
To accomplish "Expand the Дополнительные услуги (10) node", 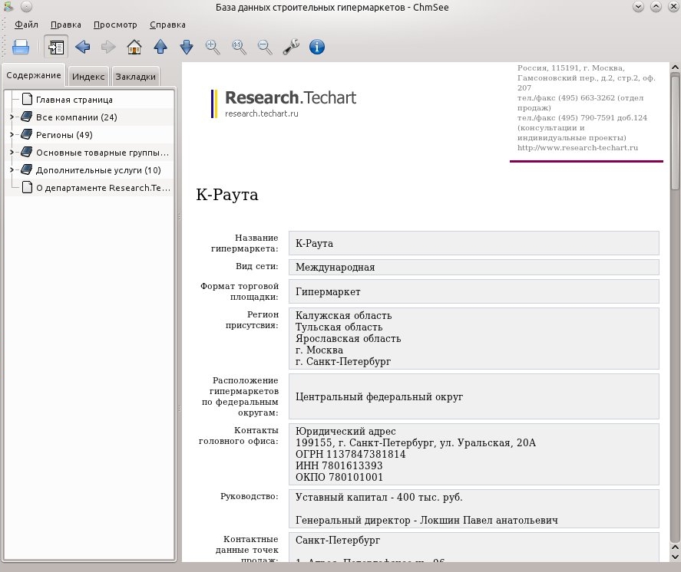I will pyautogui.click(x=12, y=170).
